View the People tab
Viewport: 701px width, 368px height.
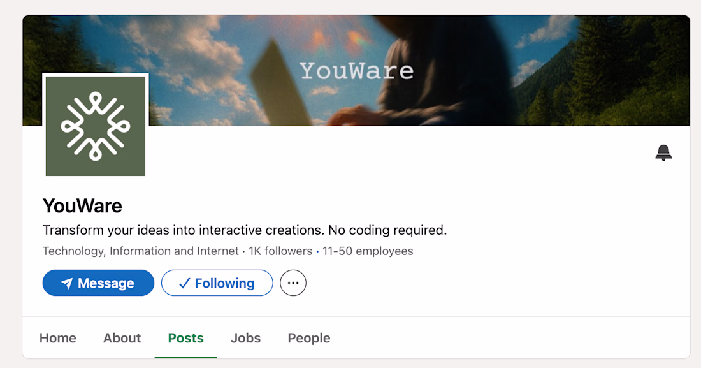pos(309,338)
